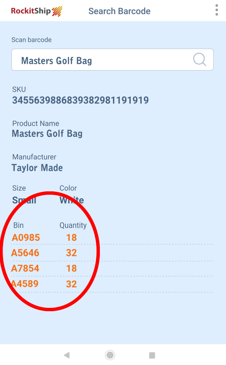This screenshot has height=365, width=226.
Task: Tap the RockitShip logo
Action: click(37, 11)
